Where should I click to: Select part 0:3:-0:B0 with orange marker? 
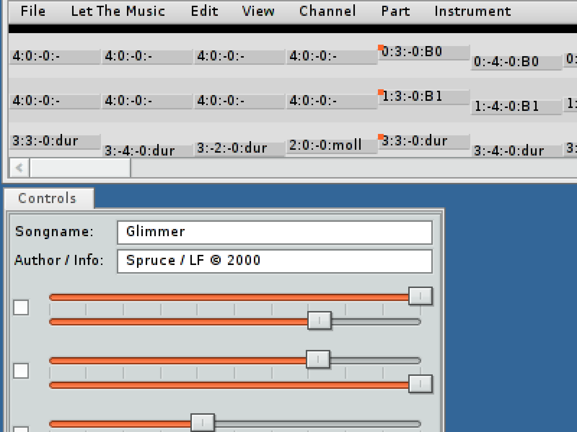pos(424,52)
